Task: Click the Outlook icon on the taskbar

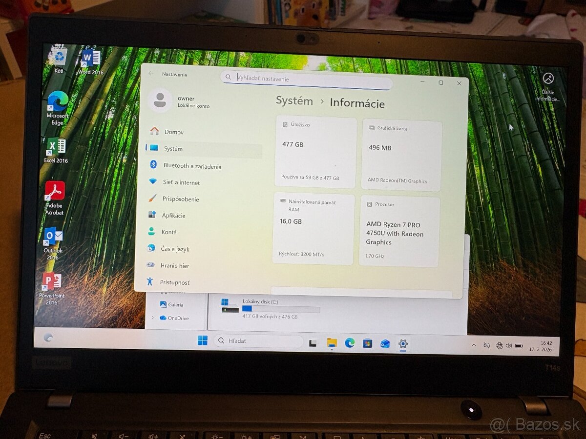Action: click(384, 344)
